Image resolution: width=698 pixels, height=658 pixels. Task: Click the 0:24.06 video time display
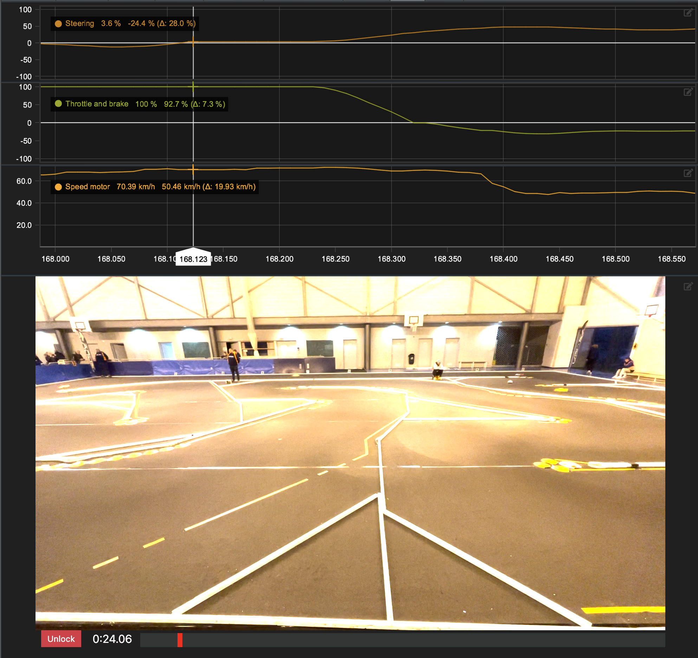coord(112,639)
